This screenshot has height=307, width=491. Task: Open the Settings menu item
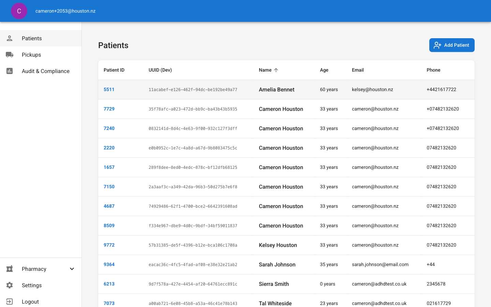[x=41, y=285]
